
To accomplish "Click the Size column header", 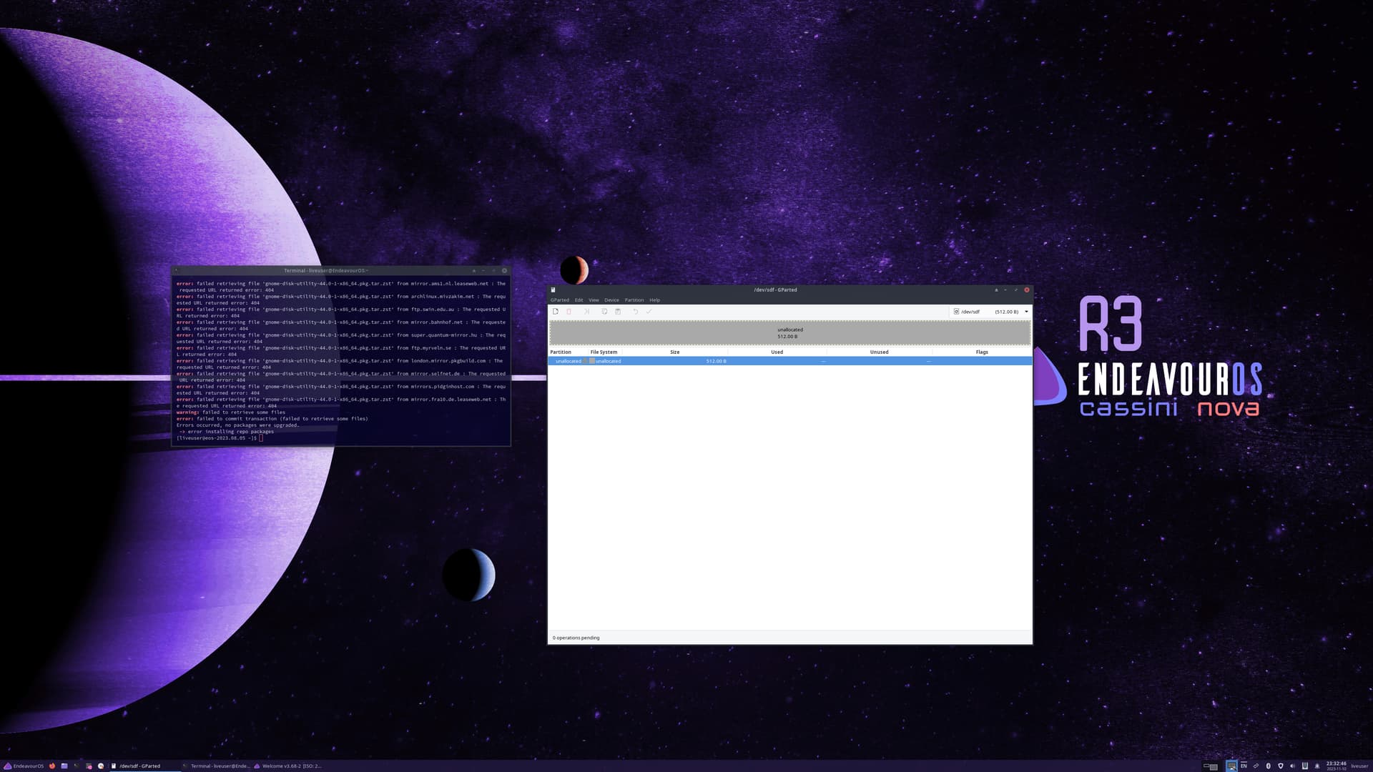I will (x=674, y=352).
